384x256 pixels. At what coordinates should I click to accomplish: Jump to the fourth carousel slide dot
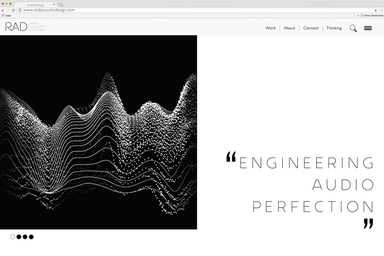31,237
